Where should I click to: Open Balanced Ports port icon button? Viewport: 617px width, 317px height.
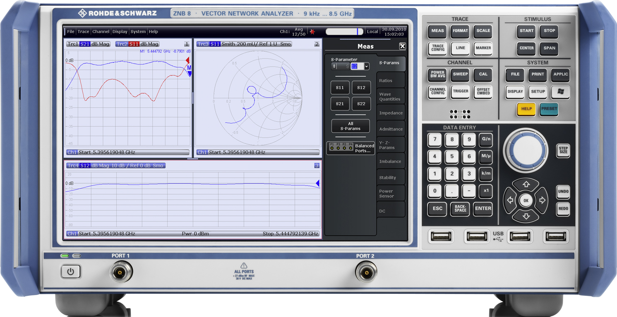(351, 148)
